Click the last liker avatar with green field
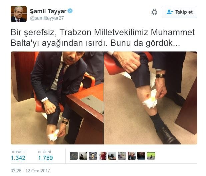 [x=151, y=156]
